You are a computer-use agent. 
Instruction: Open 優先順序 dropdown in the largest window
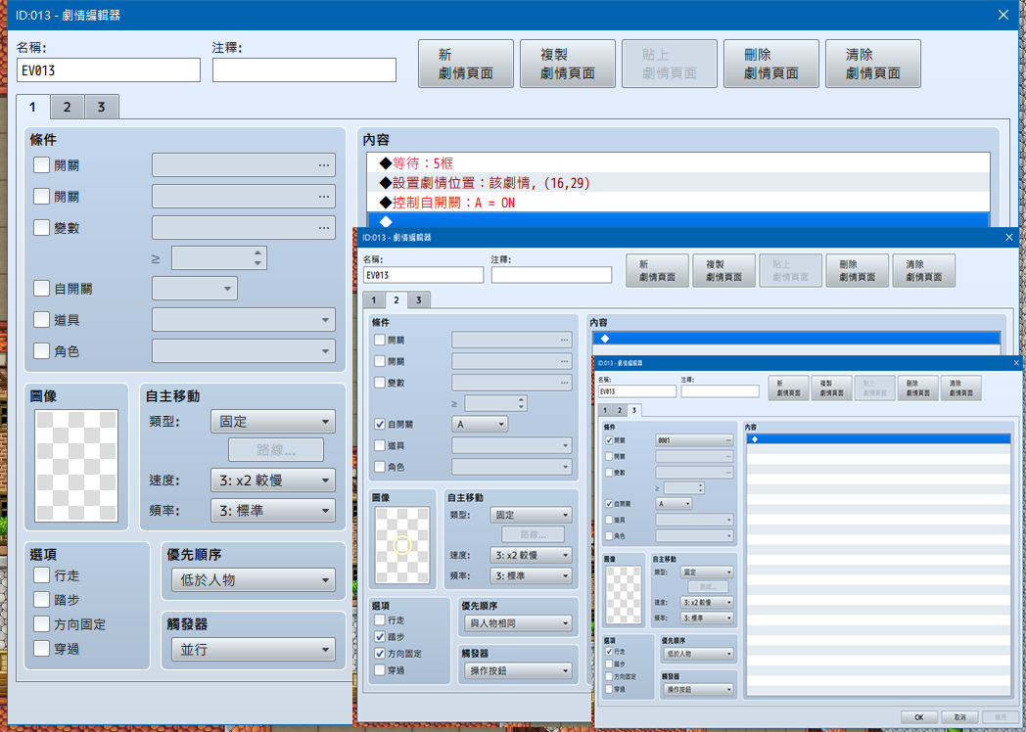click(x=254, y=579)
